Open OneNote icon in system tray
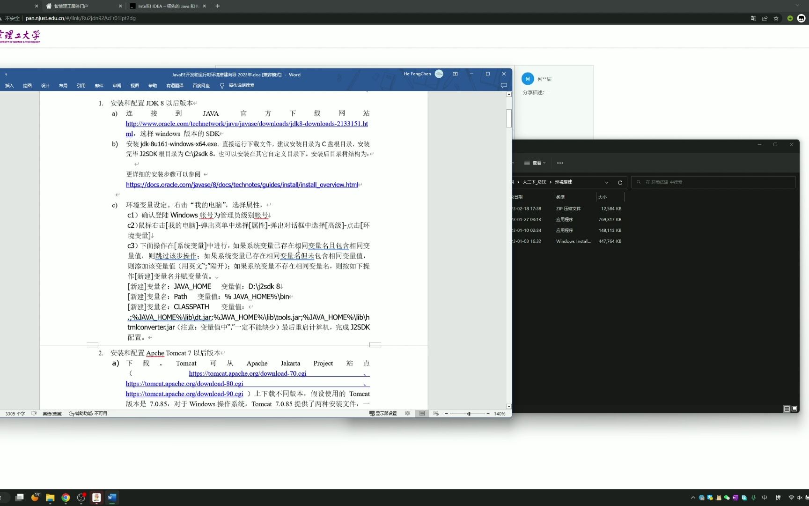The image size is (809, 506). coord(735,498)
